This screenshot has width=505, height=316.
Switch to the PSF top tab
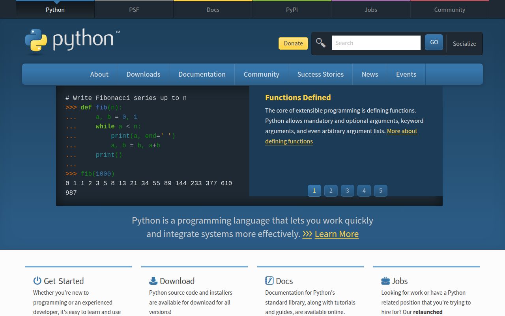134,9
